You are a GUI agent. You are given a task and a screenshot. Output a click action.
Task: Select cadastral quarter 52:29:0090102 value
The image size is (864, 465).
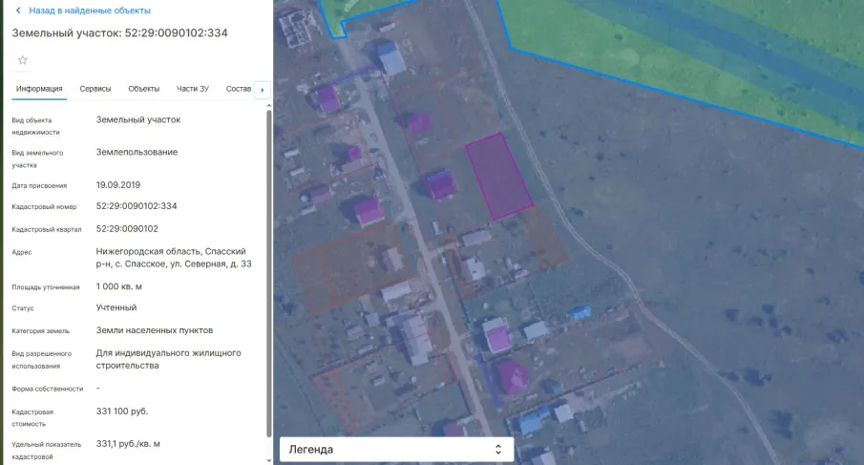[x=127, y=228]
